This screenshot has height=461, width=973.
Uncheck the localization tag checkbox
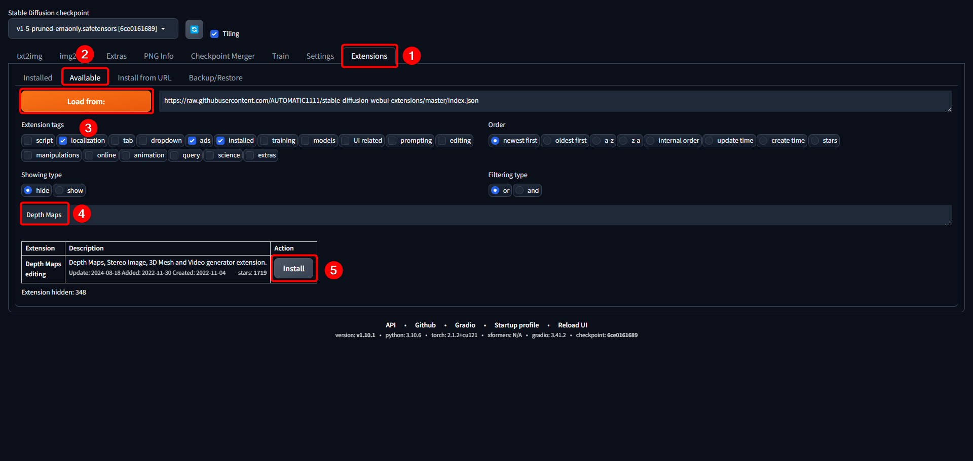[63, 141]
